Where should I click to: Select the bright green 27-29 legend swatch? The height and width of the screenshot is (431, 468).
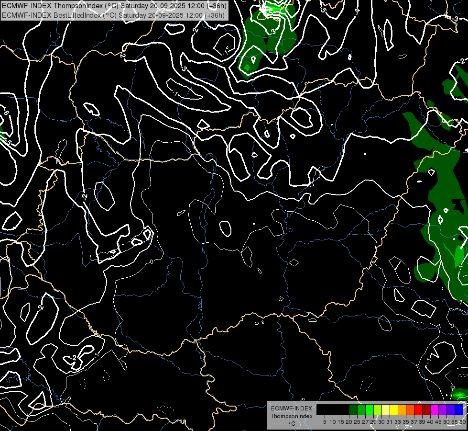click(369, 409)
